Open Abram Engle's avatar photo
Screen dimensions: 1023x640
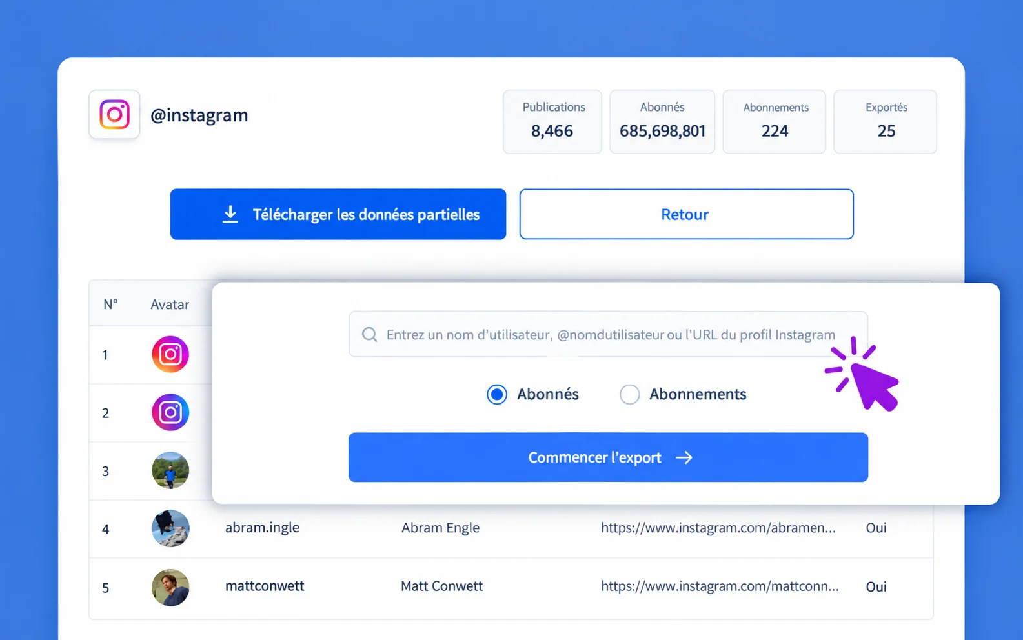(170, 528)
